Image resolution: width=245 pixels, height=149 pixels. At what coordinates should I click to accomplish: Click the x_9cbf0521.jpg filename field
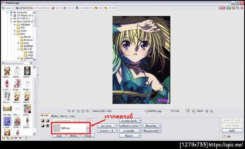click(x=153, y=111)
